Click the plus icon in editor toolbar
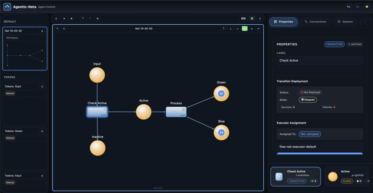The image size is (373, 193). click(64, 19)
